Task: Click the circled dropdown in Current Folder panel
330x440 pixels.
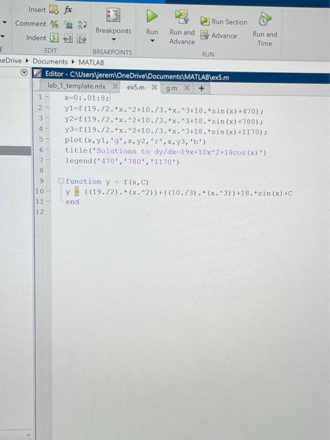Action: click(24, 73)
